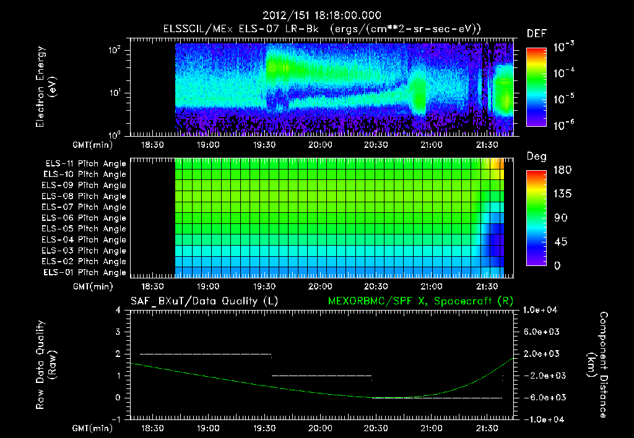Click the SAF_BXuT/Data Quality (L) legend
The image size is (634, 438).
tap(204, 301)
